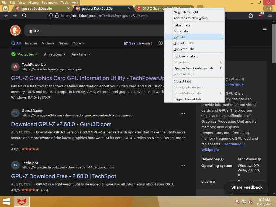Open the network tray icon
The height and width of the screenshot is (207, 276).
[244, 202]
